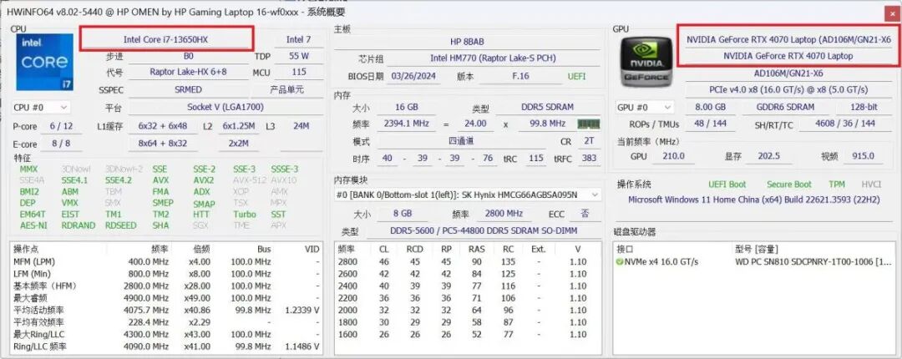Click the module frequency 2800 MHz field
Viewport: 902px width, 359px height.
point(504,214)
